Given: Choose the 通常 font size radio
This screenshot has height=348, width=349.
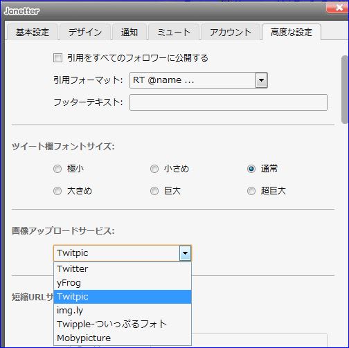Looking at the screenshot, I should coord(251,169).
